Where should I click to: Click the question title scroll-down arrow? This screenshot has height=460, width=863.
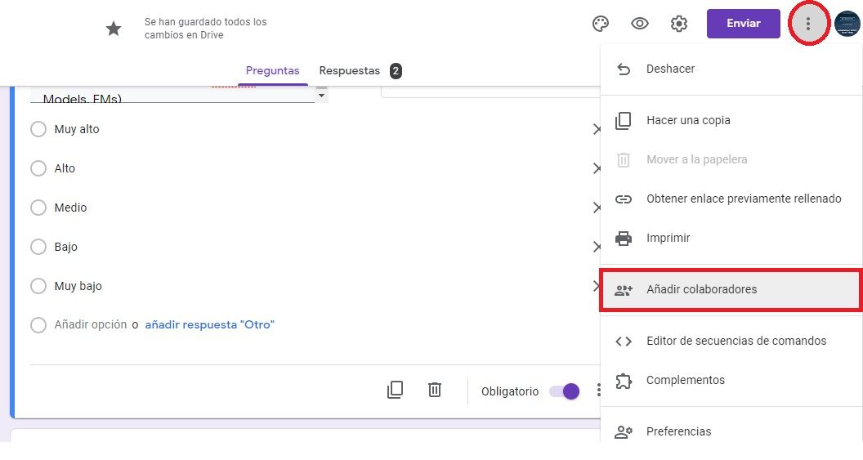321,96
